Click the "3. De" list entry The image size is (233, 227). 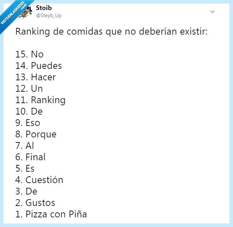pyautogui.click(x=26, y=191)
